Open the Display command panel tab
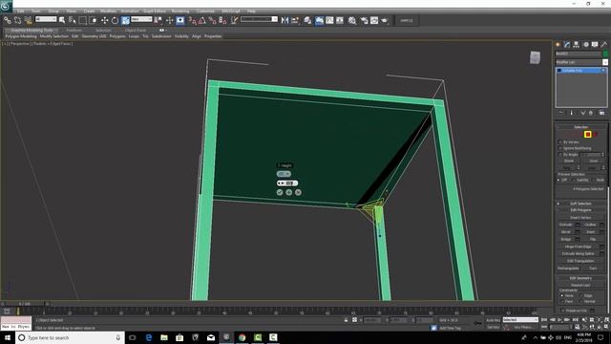The height and width of the screenshot is (344, 611). [x=595, y=45]
